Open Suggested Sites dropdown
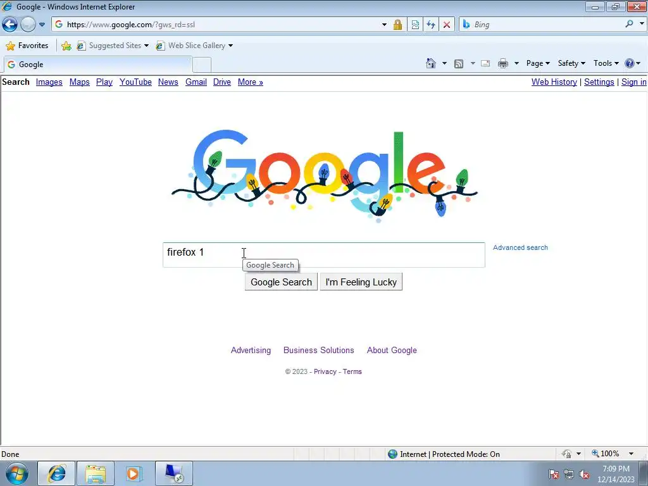 click(113, 46)
